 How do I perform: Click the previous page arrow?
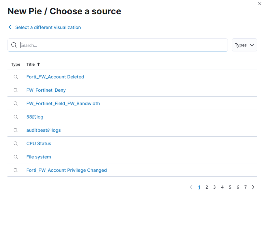click(x=191, y=187)
